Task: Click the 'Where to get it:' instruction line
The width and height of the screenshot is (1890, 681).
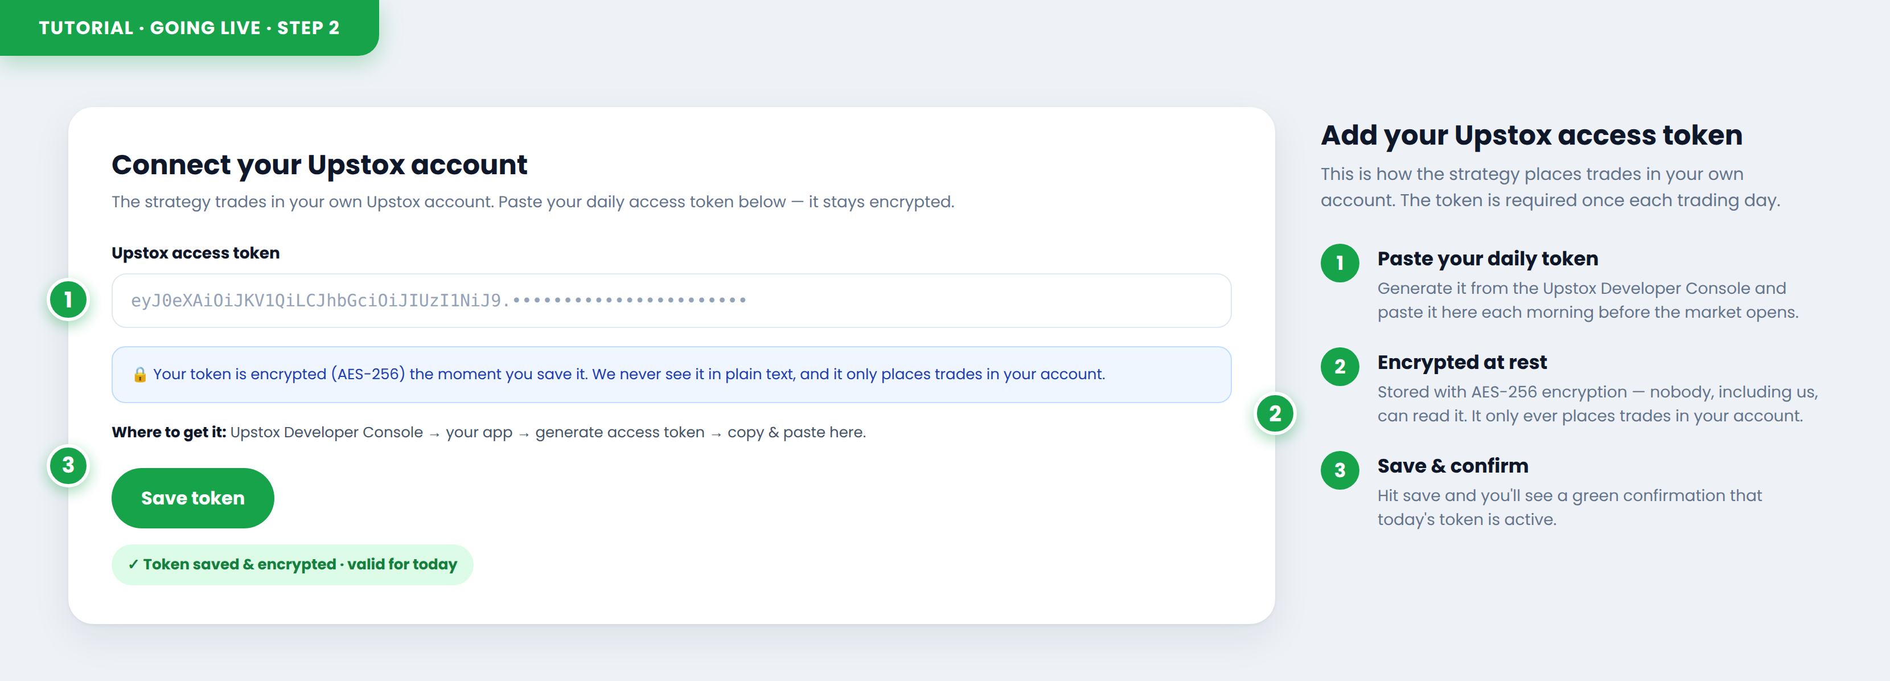Action: pyautogui.click(x=488, y=432)
